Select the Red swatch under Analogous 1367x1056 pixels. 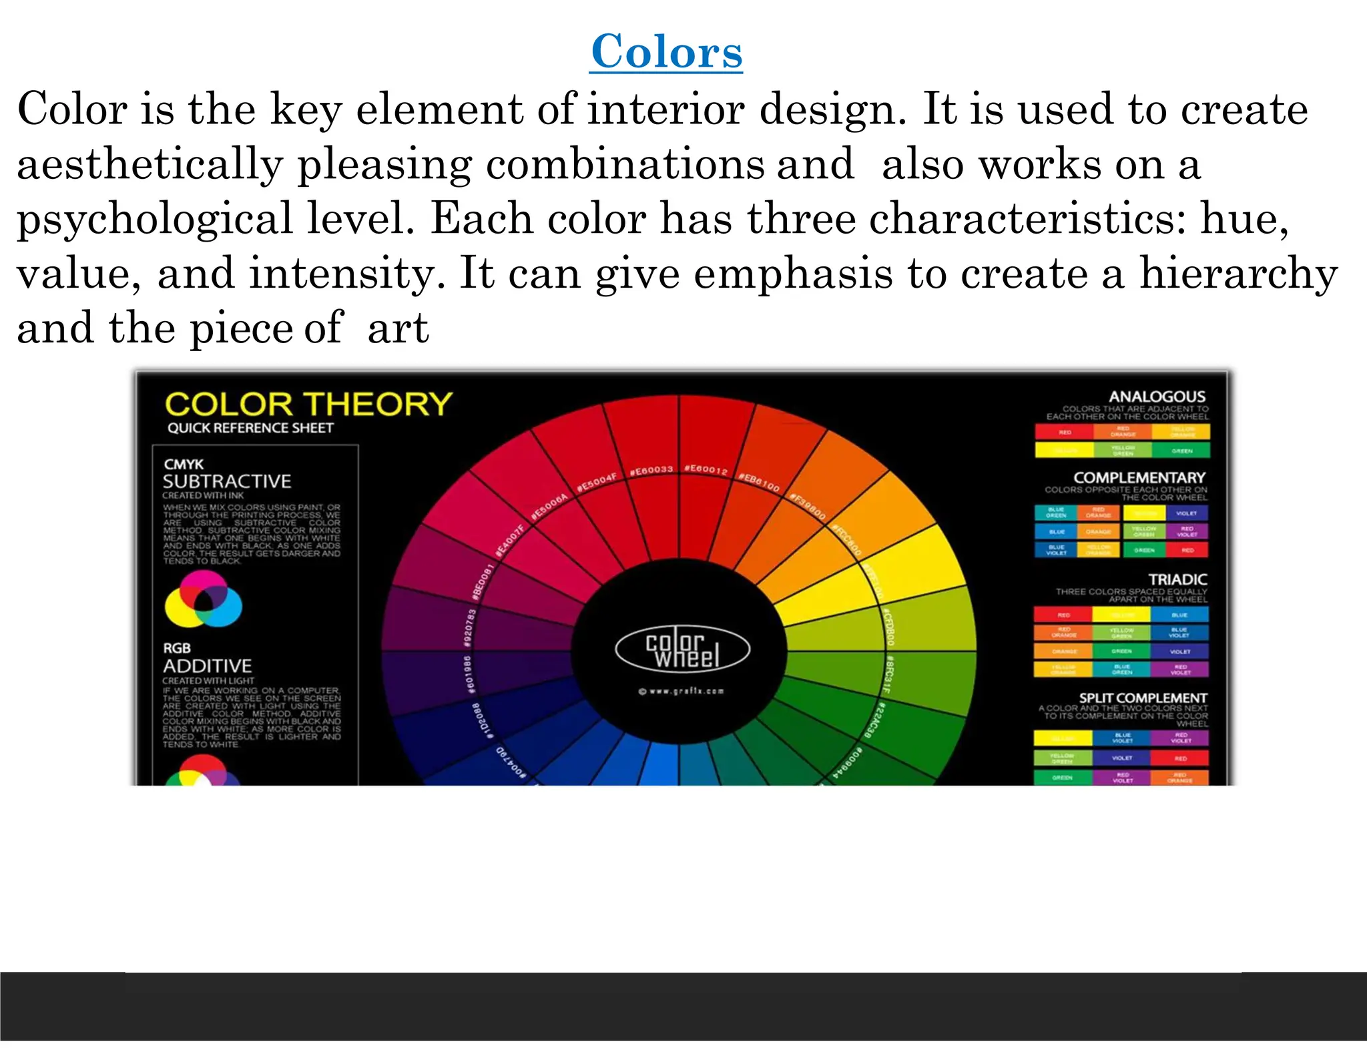point(1064,432)
